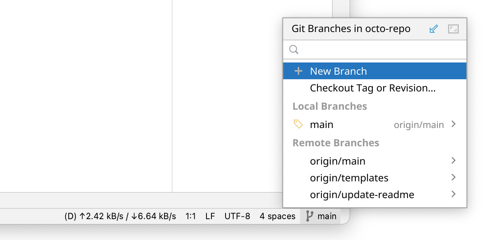
Task: Expand the origin/templates submenu chevron
Action: click(453, 178)
